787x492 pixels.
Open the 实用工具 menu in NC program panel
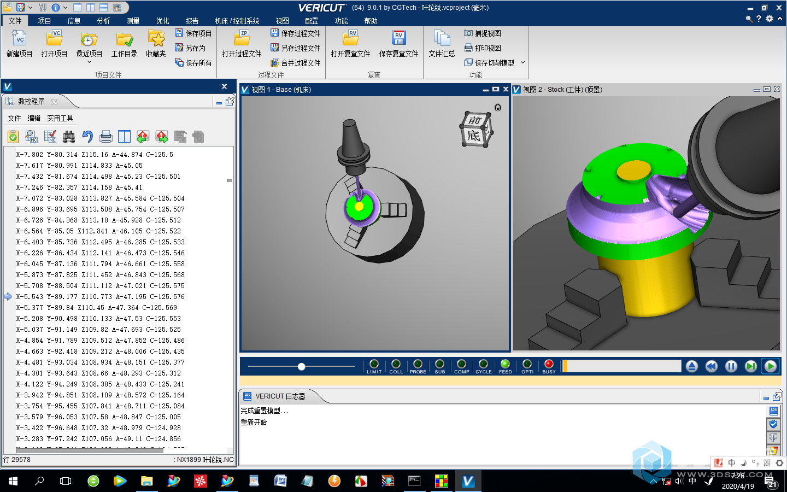click(x=60, y=118)
